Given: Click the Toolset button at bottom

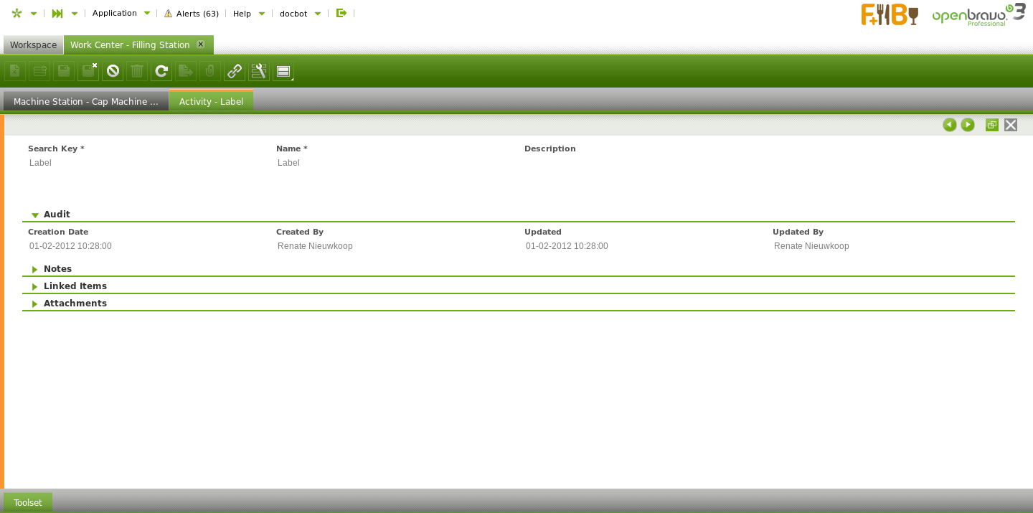Looking at the screenshot, I should point(28,502).
